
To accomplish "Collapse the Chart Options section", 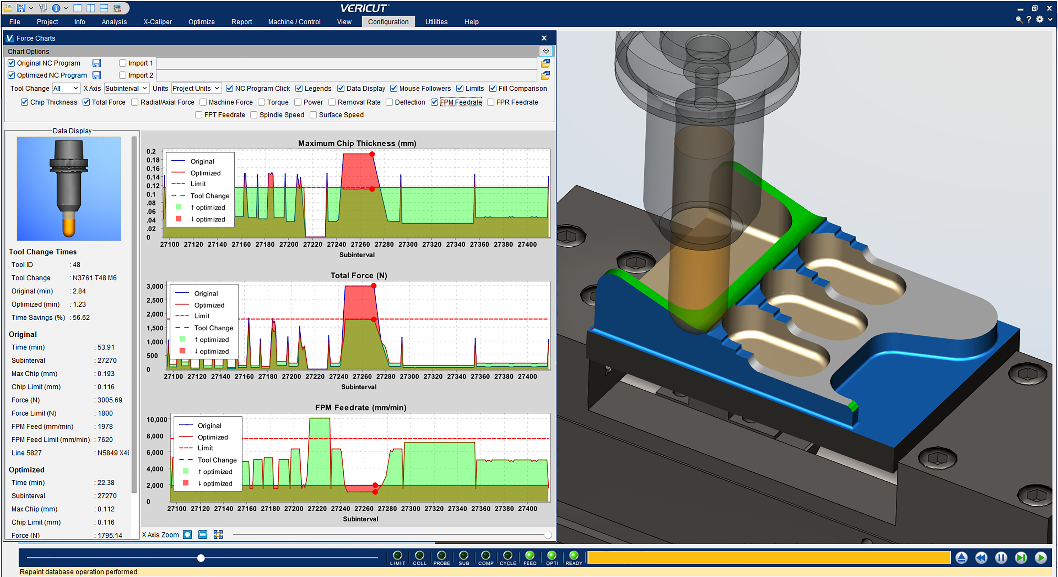I will pyautogui.click(x=546, y=51).
